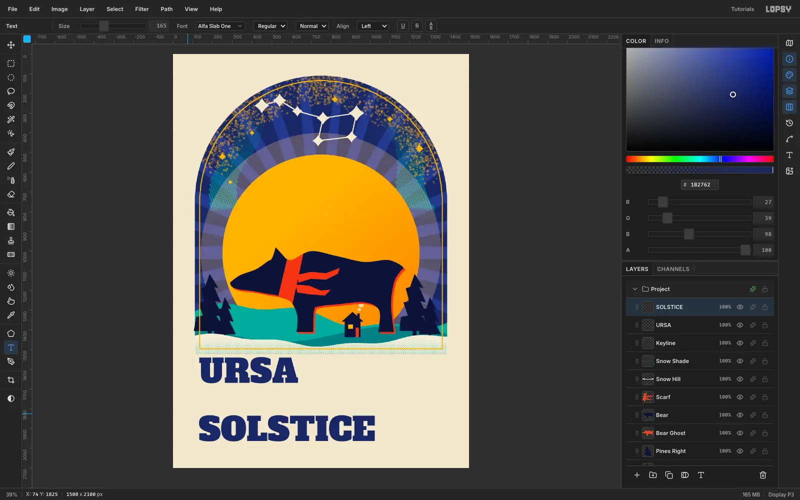Select the Gradient tool

pos(11,226)
